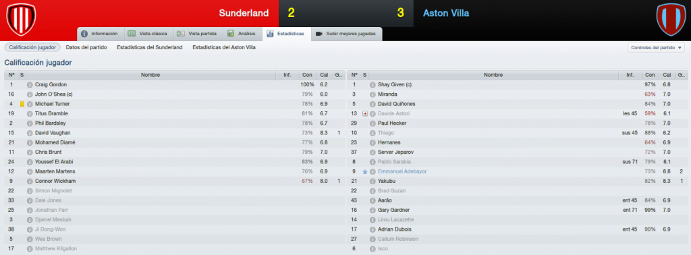Click info icon next to Emmanuel Adebayor
691x255 pixels.
(x=372, y=172)
